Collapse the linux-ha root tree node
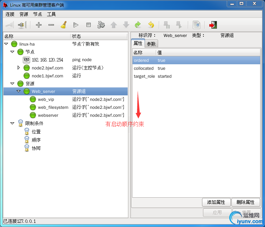Image resolution: width=265 pixels, height=227 pixels. (x=6, y=44)
